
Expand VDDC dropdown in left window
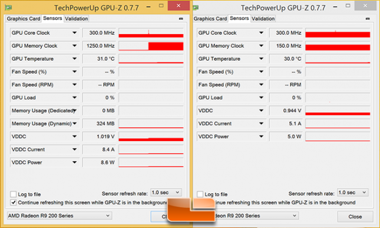[74, 136]
